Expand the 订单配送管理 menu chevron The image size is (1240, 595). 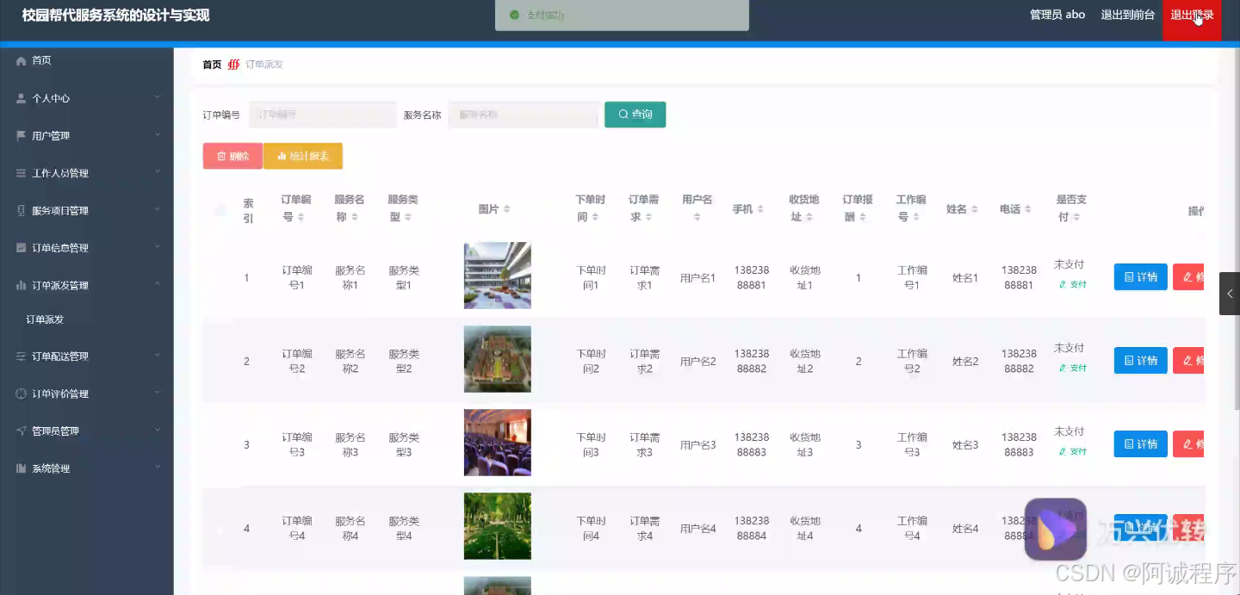pos(158,355)
